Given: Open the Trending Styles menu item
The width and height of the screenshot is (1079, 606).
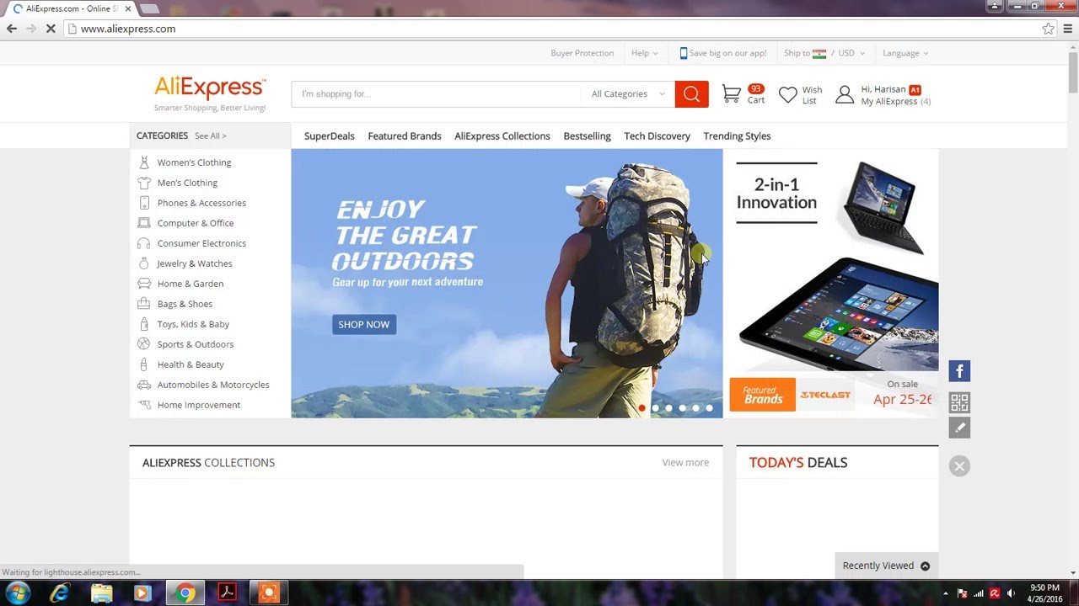Looking at the screenshot, I should [738, 136].
